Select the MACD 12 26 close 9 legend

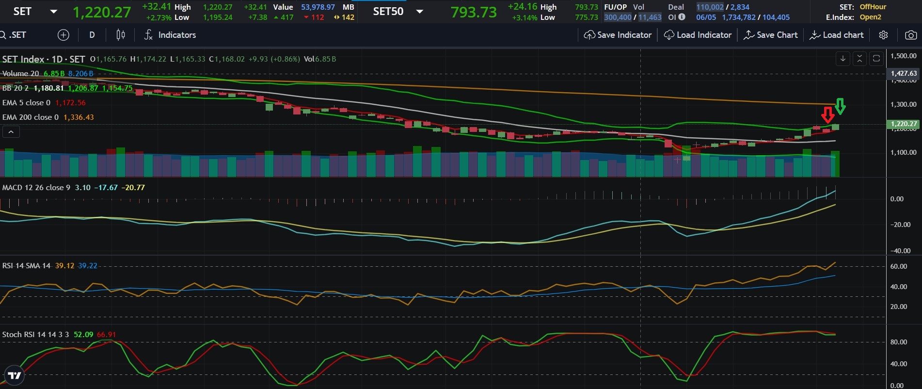click(x=36, y=187)
